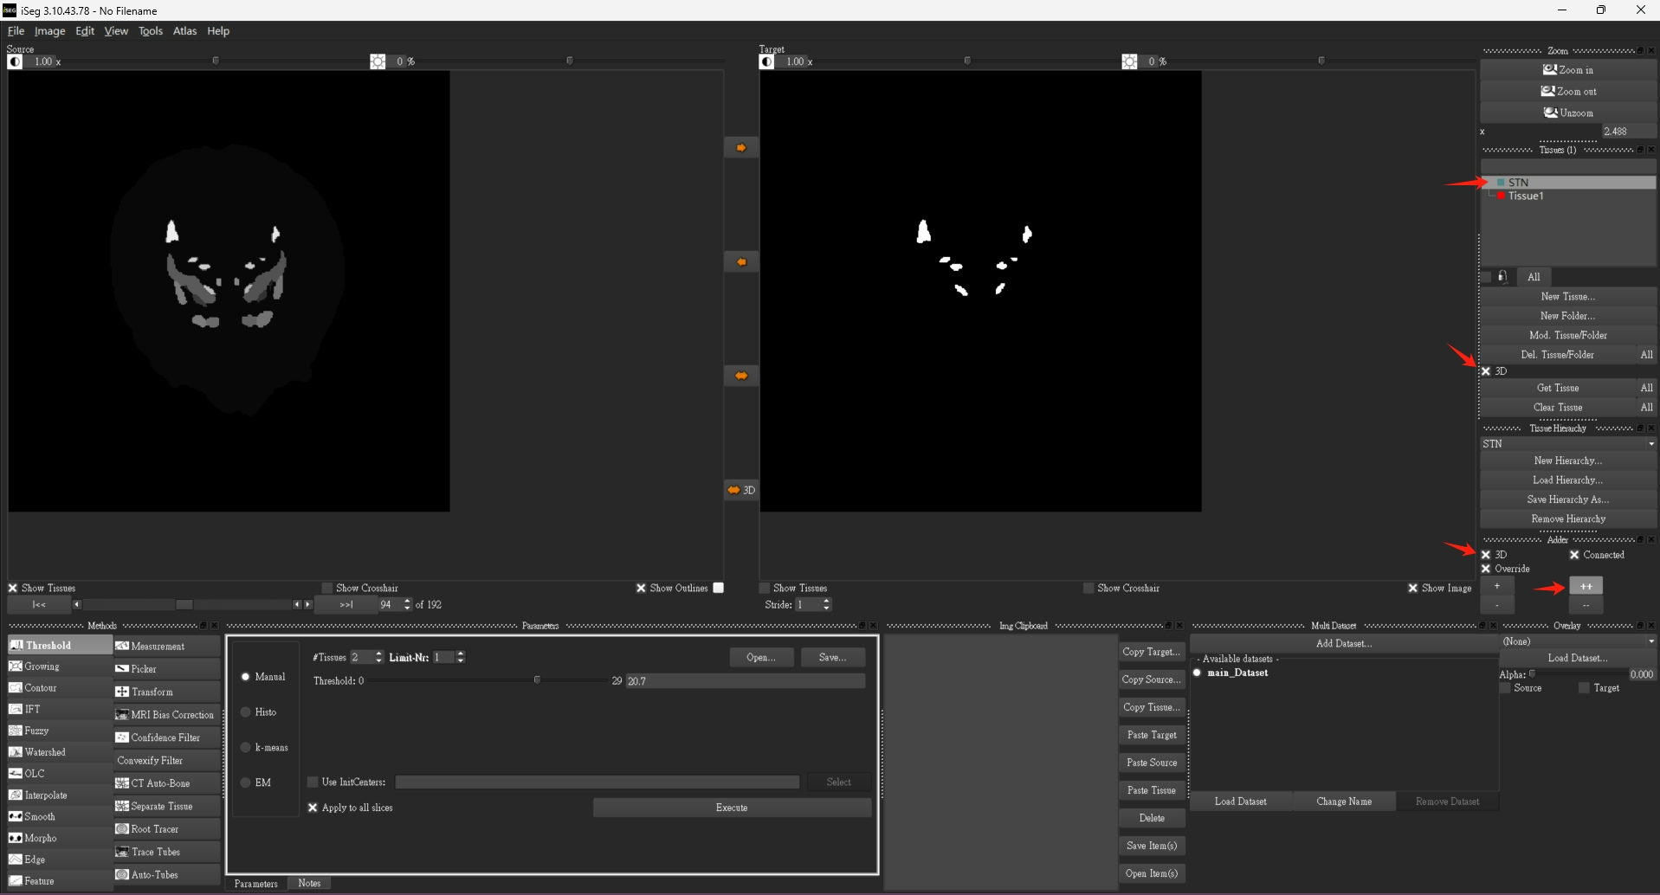Switch to the Notes tab
The width and height of the screenshot is (1660, 895).
point(309,883)
